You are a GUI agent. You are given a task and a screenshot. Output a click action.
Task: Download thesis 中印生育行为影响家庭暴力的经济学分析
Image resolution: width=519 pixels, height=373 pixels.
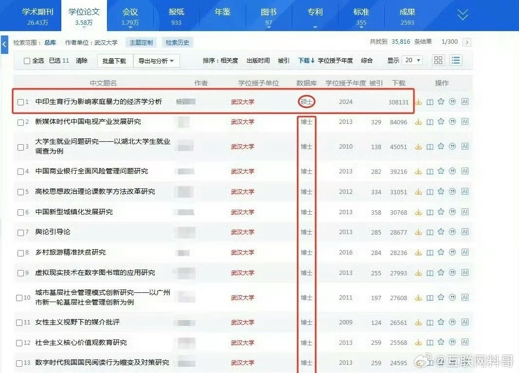(x=418, y=102)
